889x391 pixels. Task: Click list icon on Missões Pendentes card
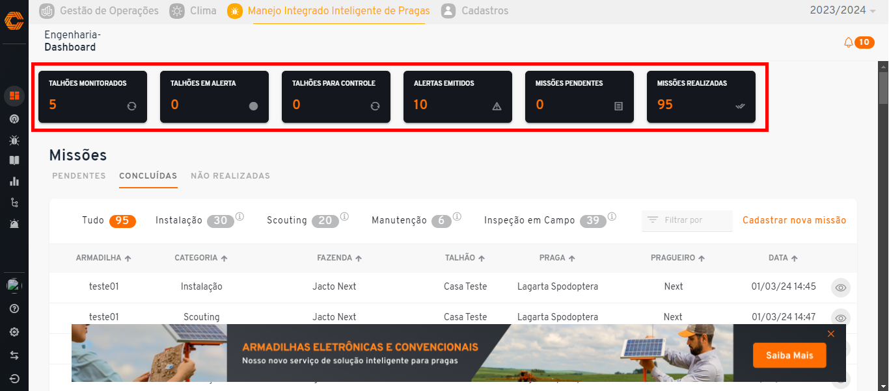619,107
